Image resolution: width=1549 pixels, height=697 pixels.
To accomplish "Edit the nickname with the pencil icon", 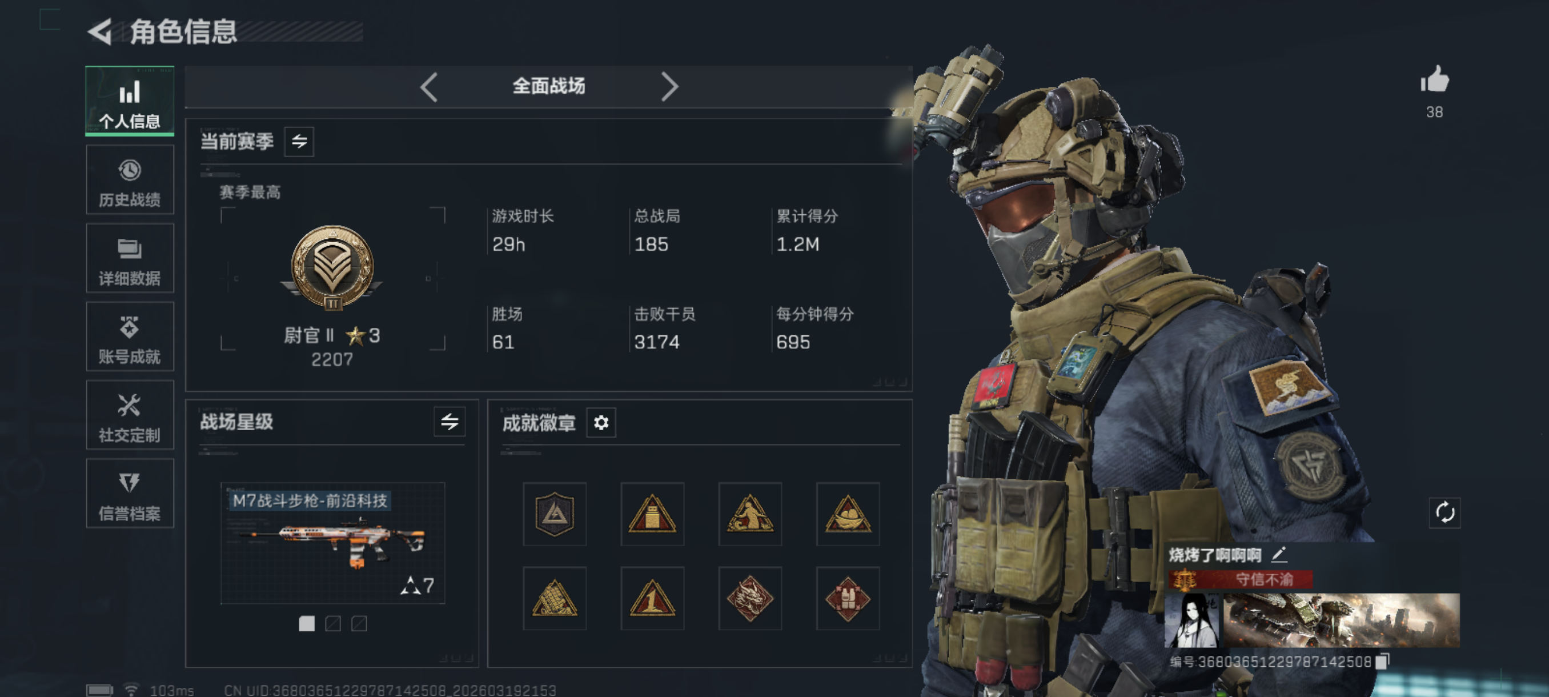I will click(x=1279, y=554).
